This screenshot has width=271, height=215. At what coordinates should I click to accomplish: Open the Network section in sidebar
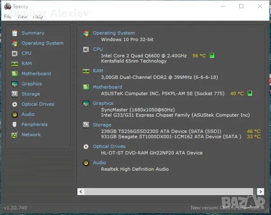(31, 134)
